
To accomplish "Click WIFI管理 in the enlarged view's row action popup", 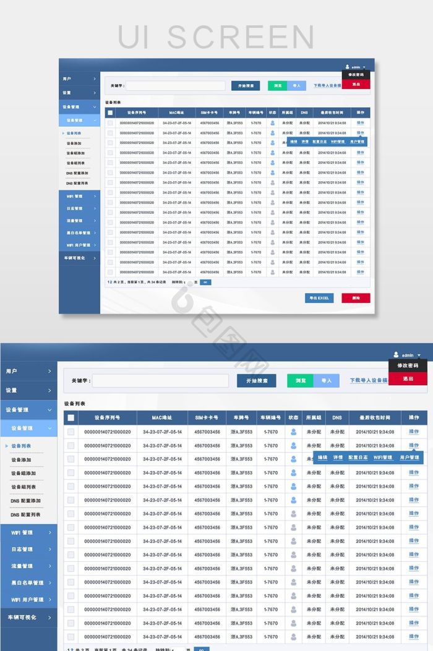I will pyautogui.click(x=383, y=457).
